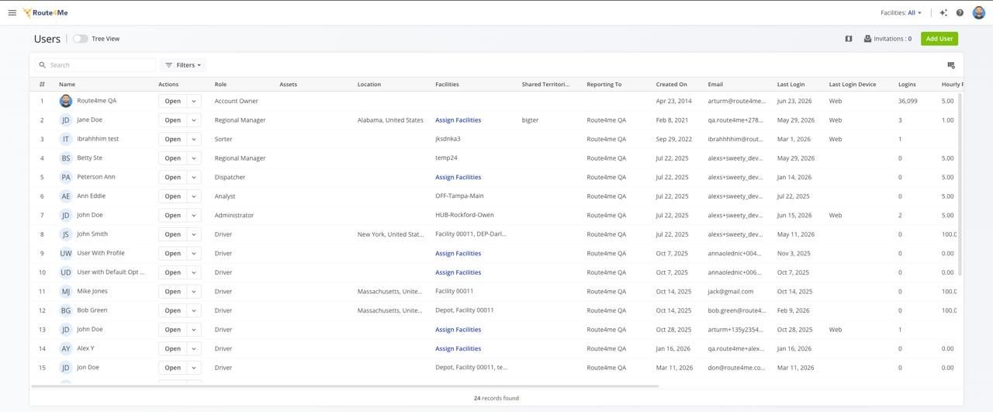This screenshot has width=993, height=412.
Task: Click Assign Facilities link for User With Profile
Action: tap(458, 253)
